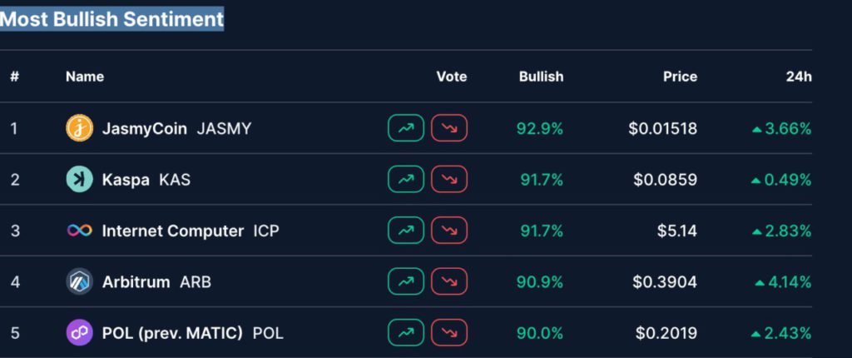Click the POL purple coin logo
Screen dimensions: 852x358
(x=79, y=333)
